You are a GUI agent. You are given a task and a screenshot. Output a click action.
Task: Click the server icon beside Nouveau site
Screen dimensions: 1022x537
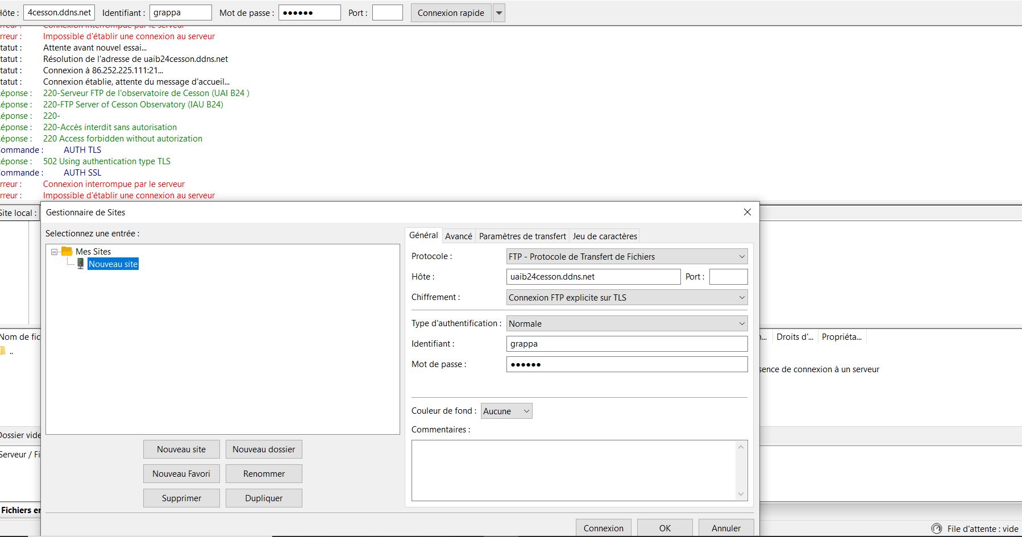[81, 264]
